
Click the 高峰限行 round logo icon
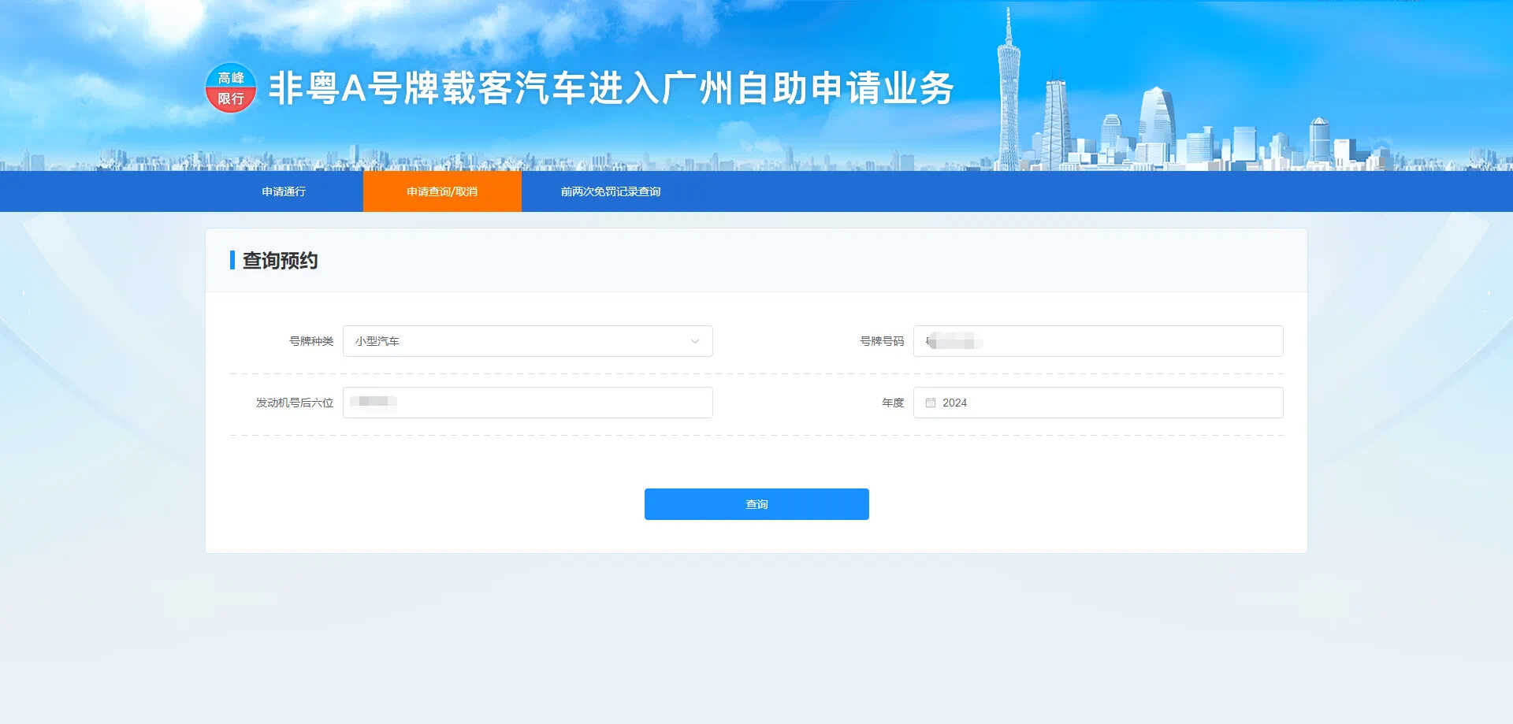tap(230, 87)
